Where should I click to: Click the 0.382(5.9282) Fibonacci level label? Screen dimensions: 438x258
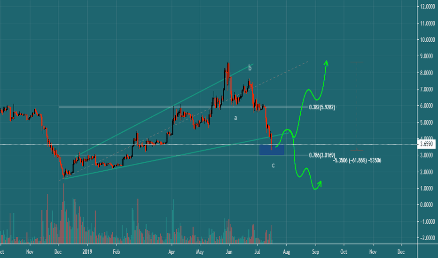pos(322,107)
